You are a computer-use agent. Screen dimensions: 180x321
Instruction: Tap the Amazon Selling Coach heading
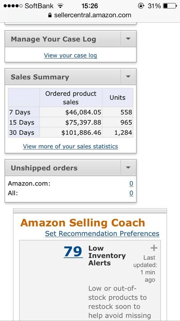82,223
